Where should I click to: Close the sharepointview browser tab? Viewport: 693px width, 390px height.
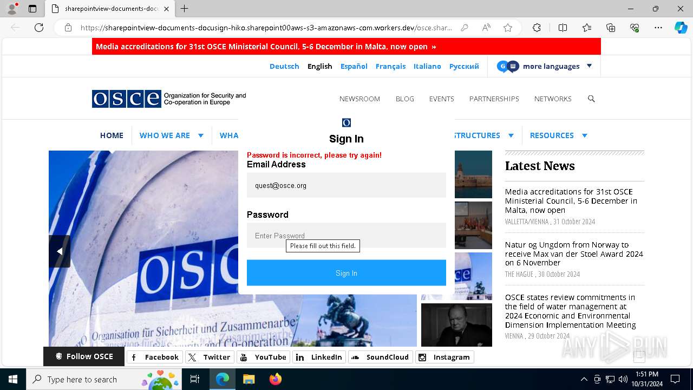point(166,9)
